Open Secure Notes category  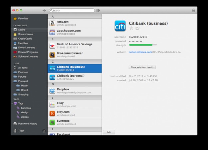(25, 34)
